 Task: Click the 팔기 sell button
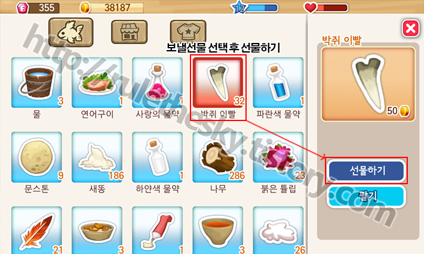tap(367, 196)
